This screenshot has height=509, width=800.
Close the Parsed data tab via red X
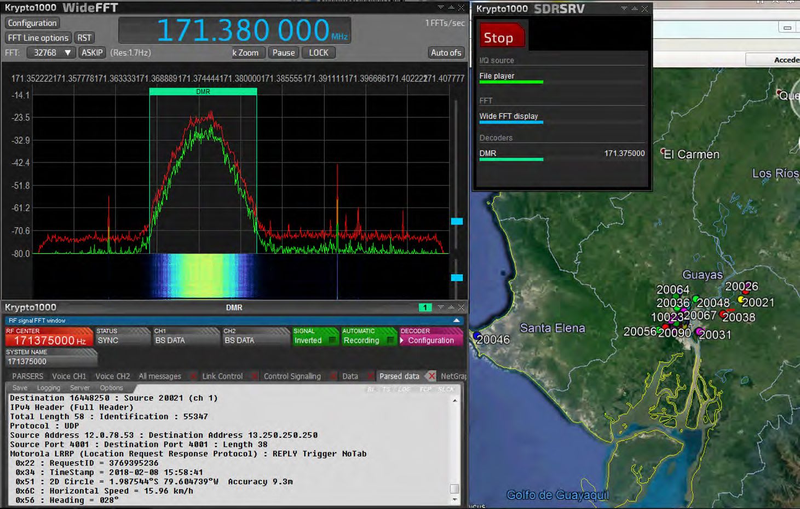coord(431,376)
